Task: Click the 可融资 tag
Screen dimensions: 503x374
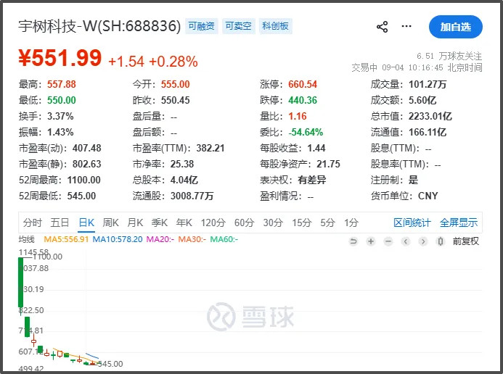Action: pyautogui.click(x=202, y=26)
